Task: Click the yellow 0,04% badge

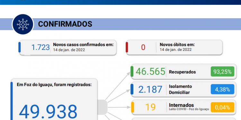Action: coord(222,107)
